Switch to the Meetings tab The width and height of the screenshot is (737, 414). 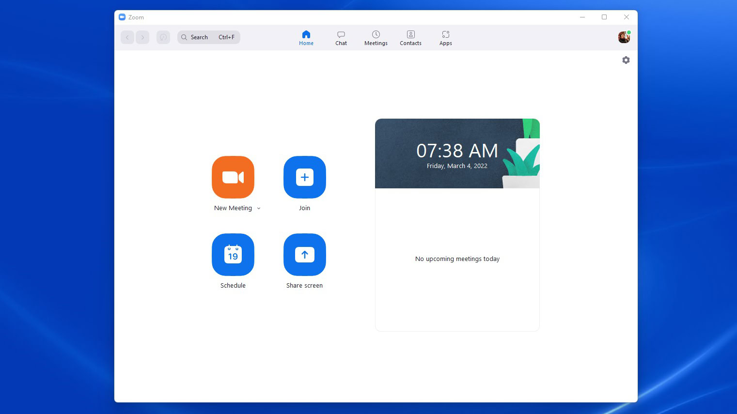pyautogui.click(x=376, y=38)
